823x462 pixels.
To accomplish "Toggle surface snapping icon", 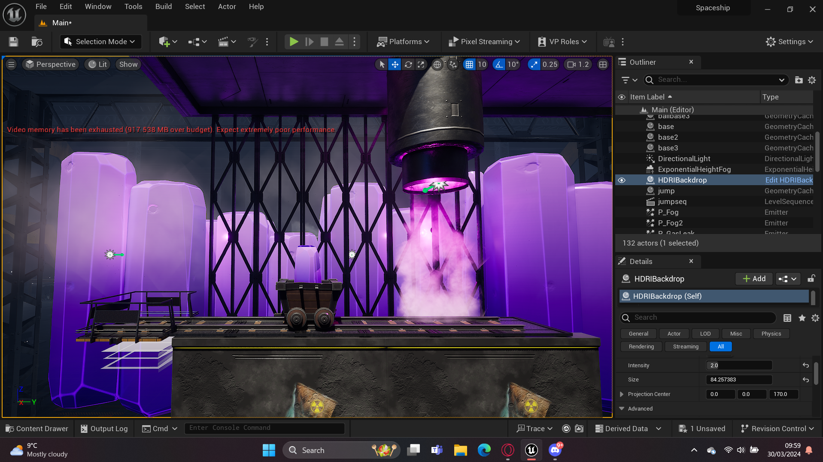I will point(453,64).
